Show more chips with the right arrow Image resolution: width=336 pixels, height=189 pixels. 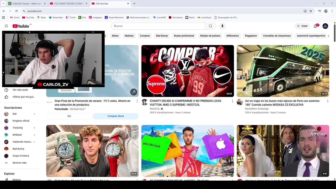(x=328, y=36)
